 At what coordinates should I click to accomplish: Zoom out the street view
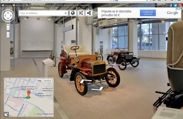point(8,29)
